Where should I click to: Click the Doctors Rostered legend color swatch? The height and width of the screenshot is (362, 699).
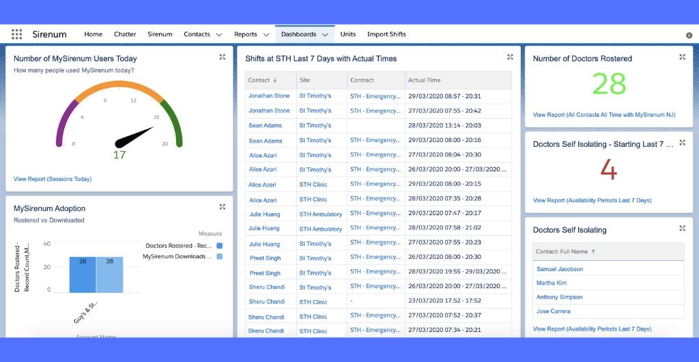tap(219, 246)
